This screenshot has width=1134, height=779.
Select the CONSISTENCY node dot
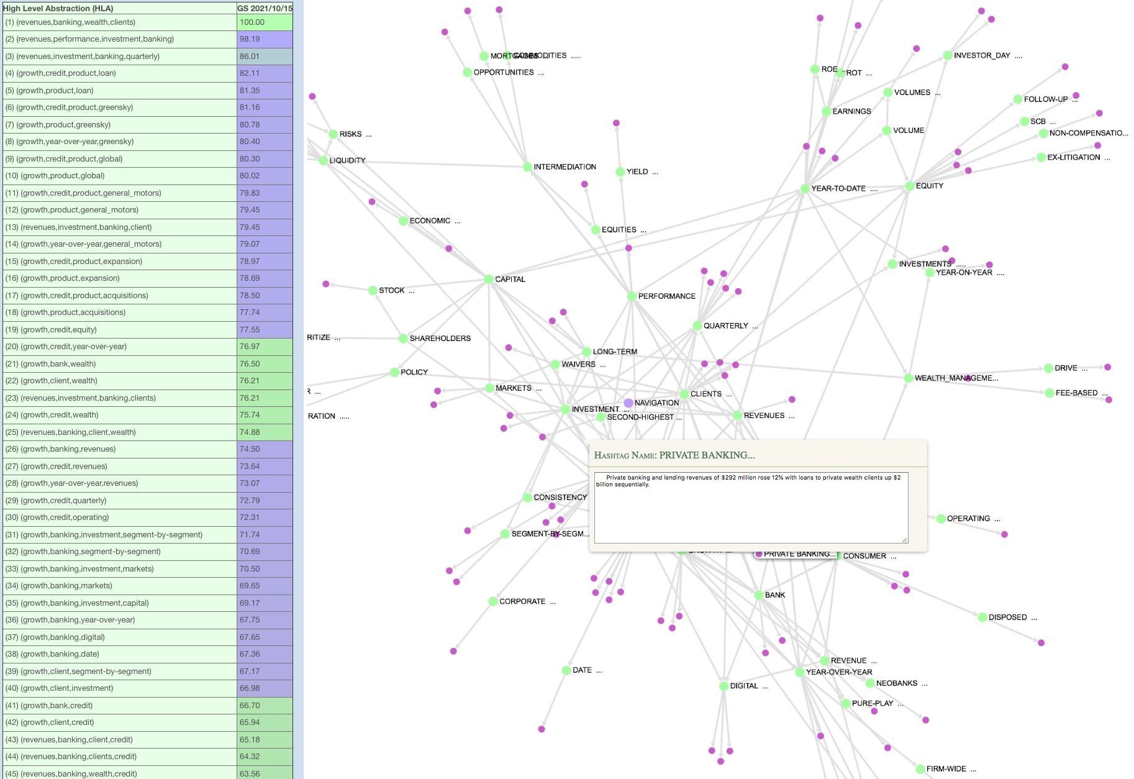point(527,498)
